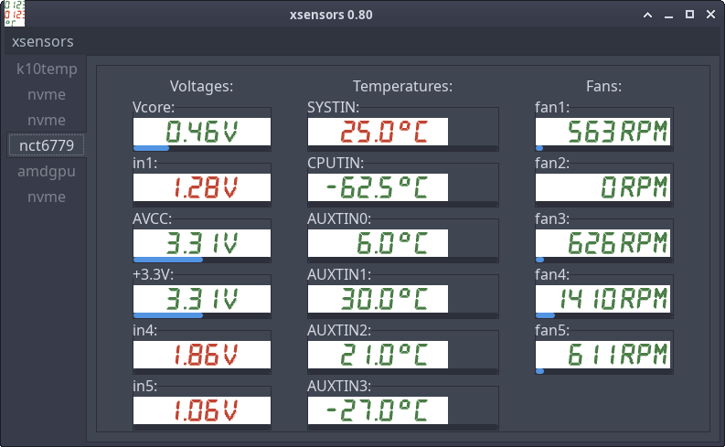Screen dimensions: 725x447
Task: Switch to the k10temp tab
Action: coord(47,69)
